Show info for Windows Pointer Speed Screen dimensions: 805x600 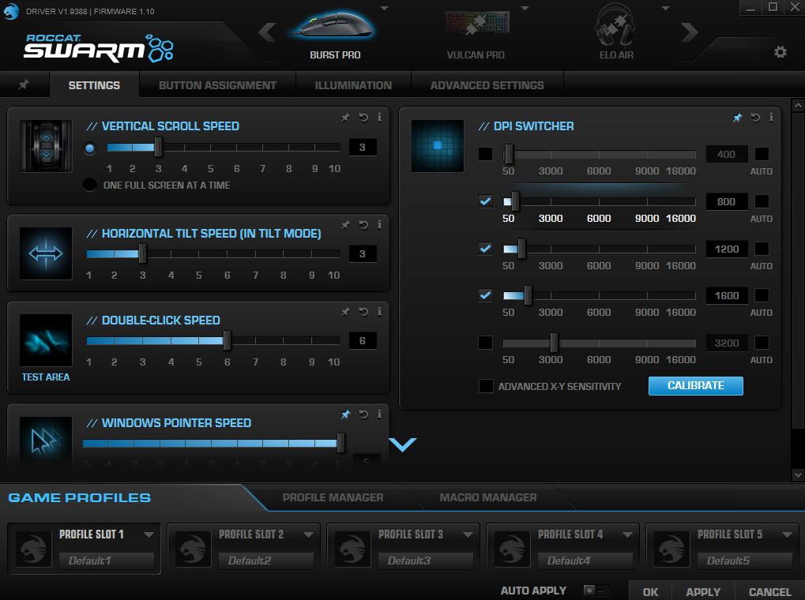coord(379,414)
